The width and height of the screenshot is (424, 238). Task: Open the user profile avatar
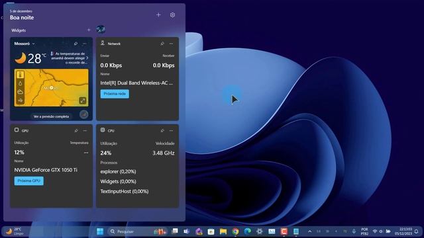point(101,29)
